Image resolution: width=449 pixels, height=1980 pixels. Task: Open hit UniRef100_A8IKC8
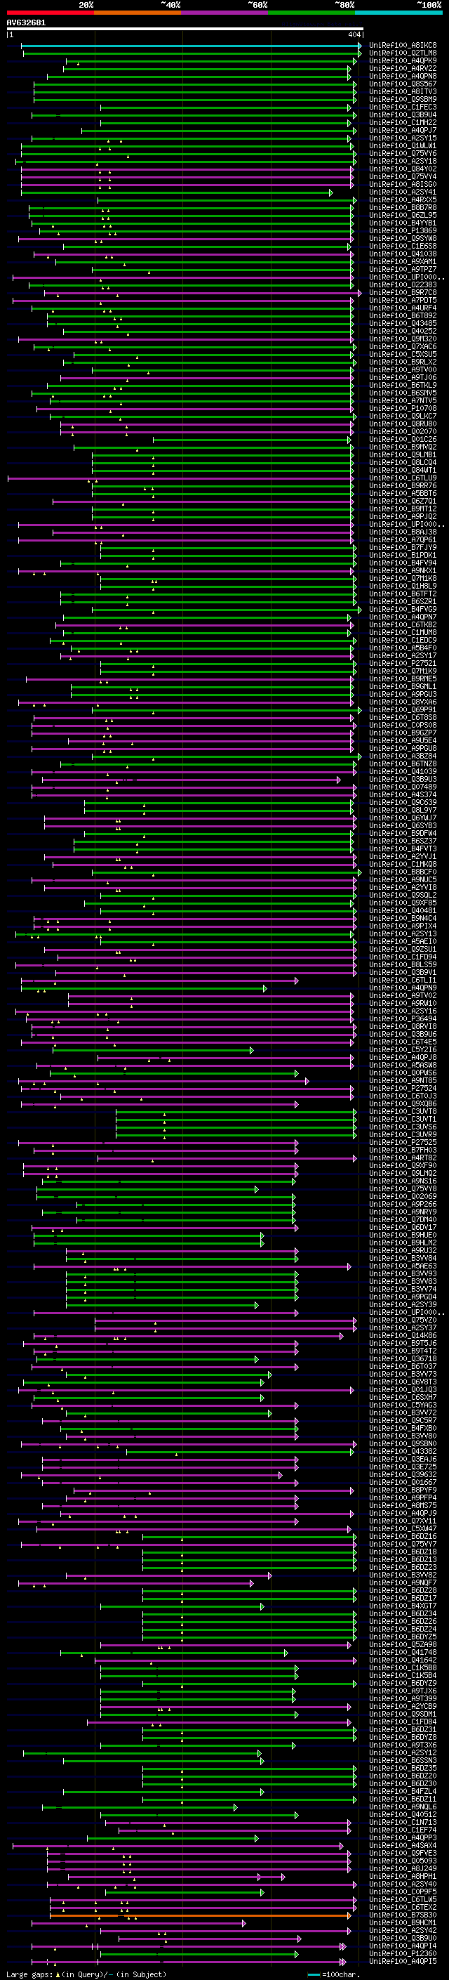402,46
